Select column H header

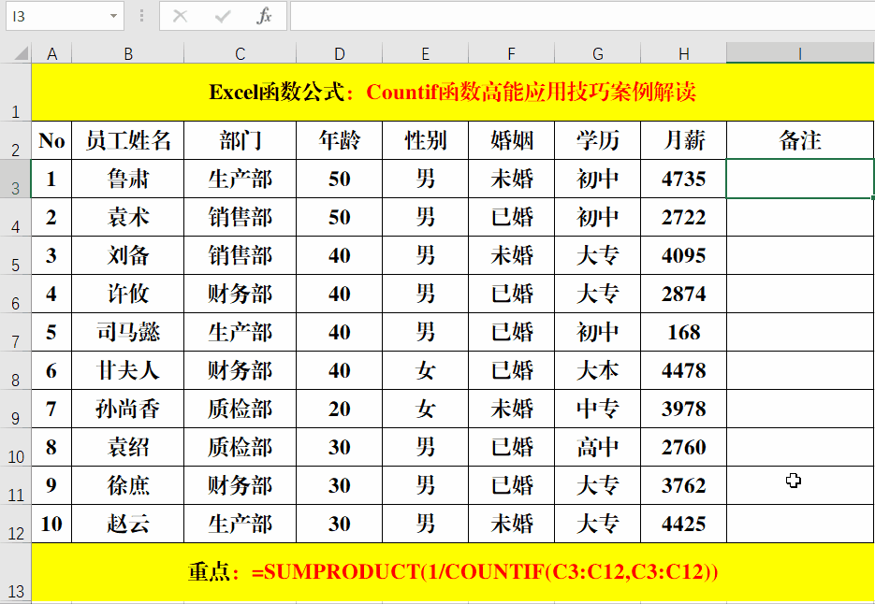click(683, 53)
